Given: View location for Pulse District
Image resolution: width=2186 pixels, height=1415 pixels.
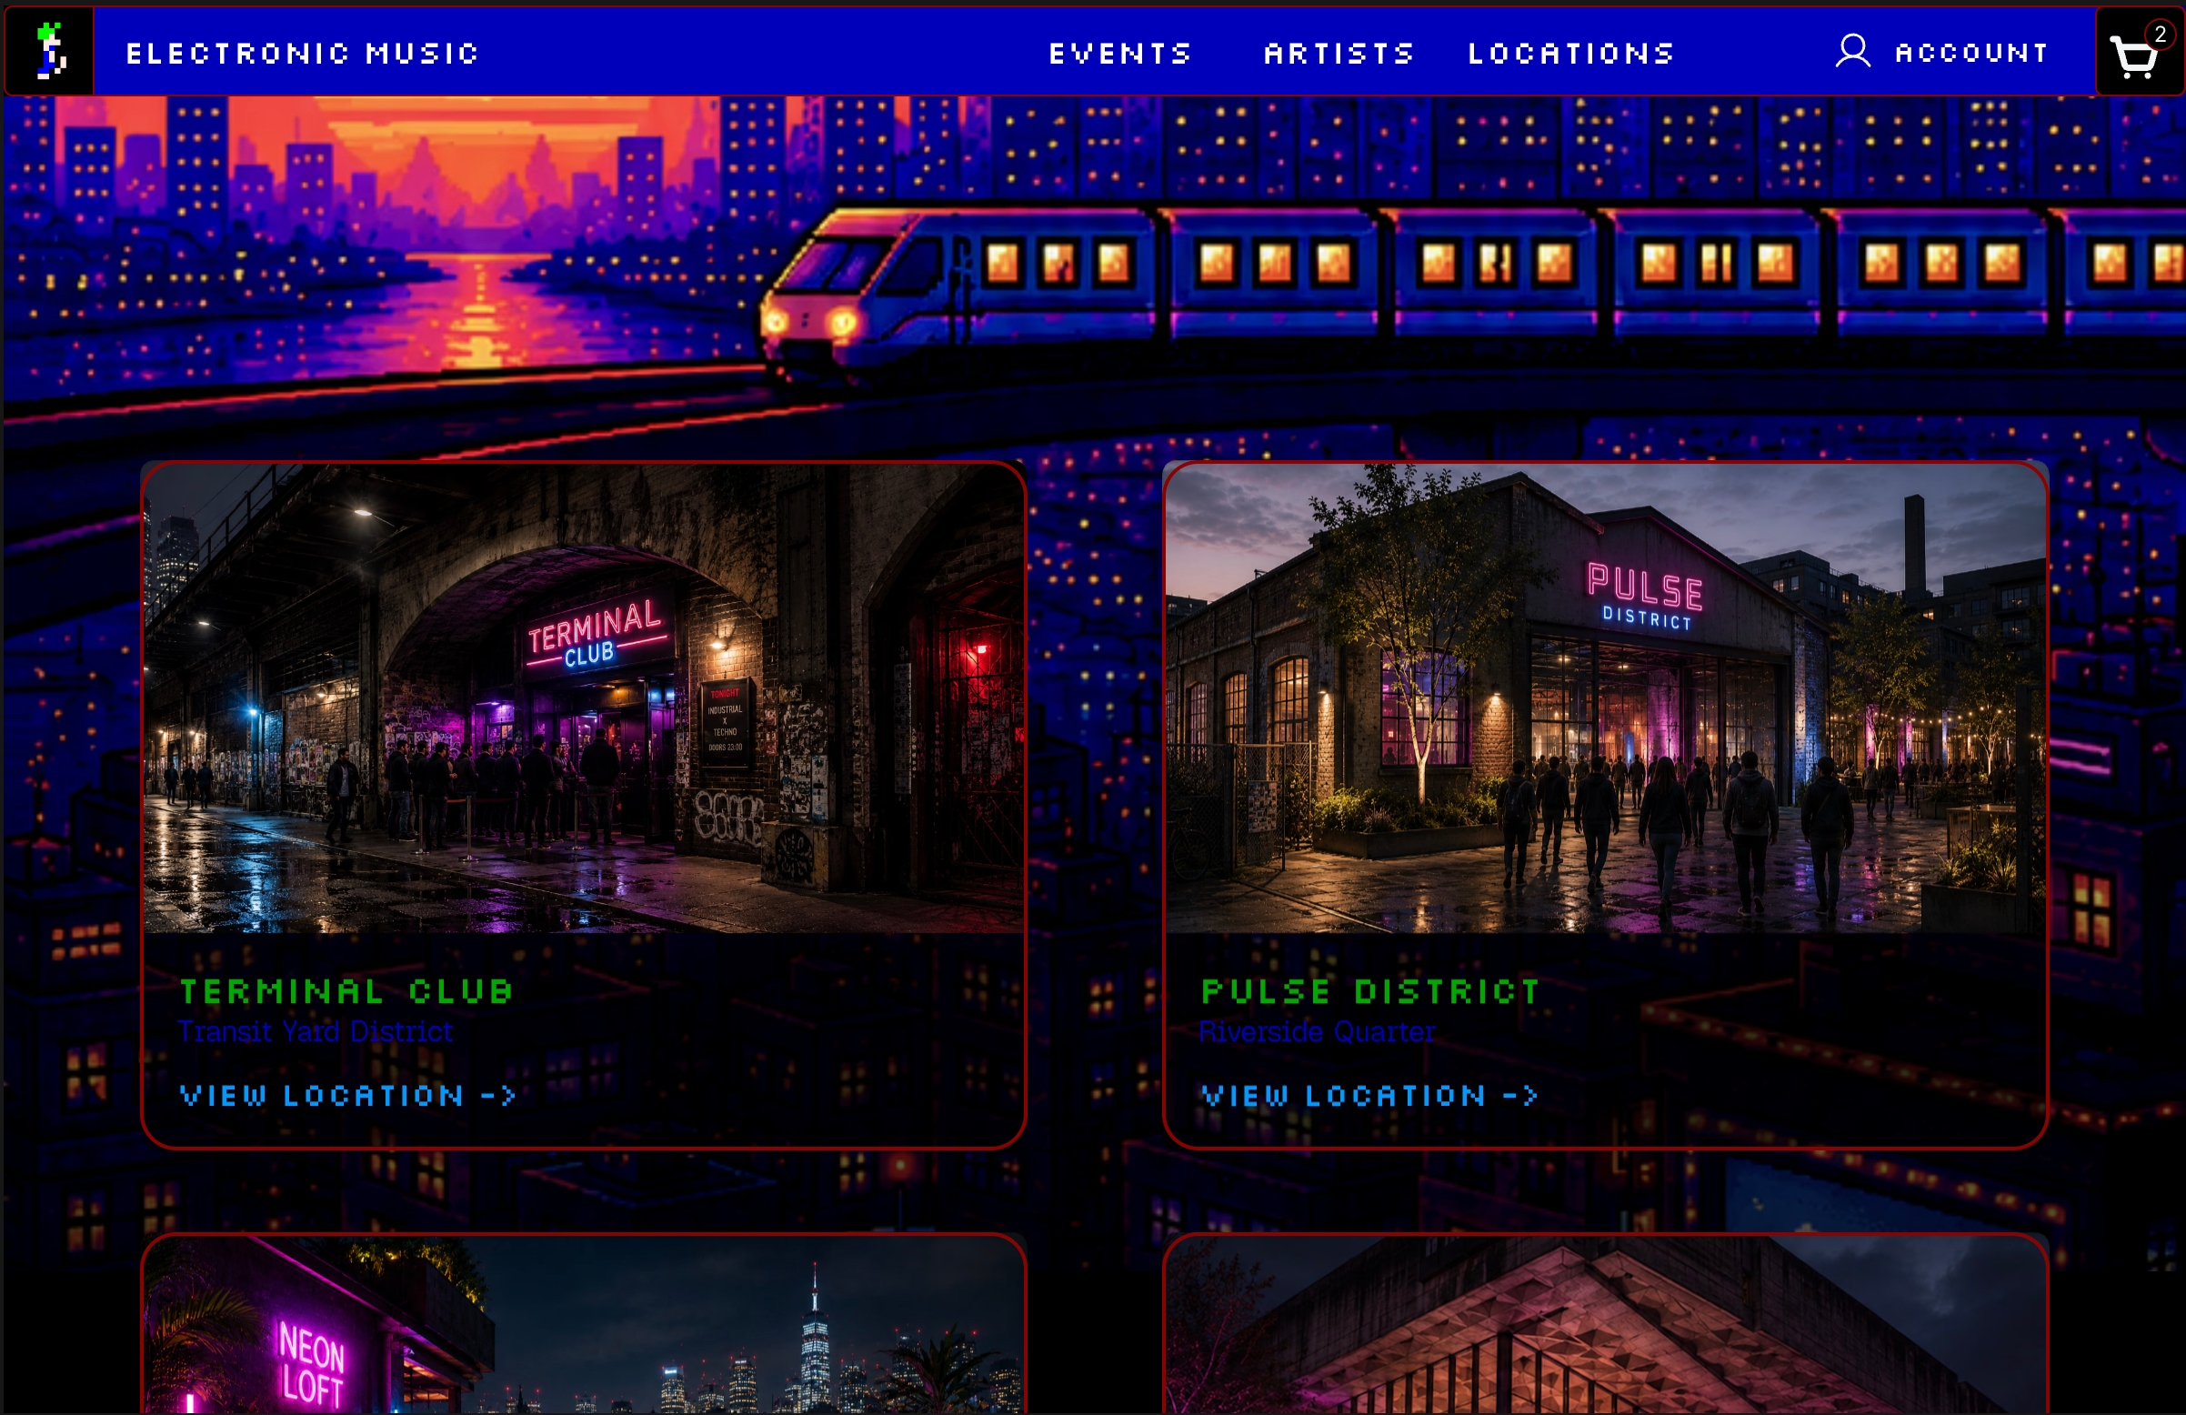Looking at the screenshot, I should (x=1369, y=1095).
